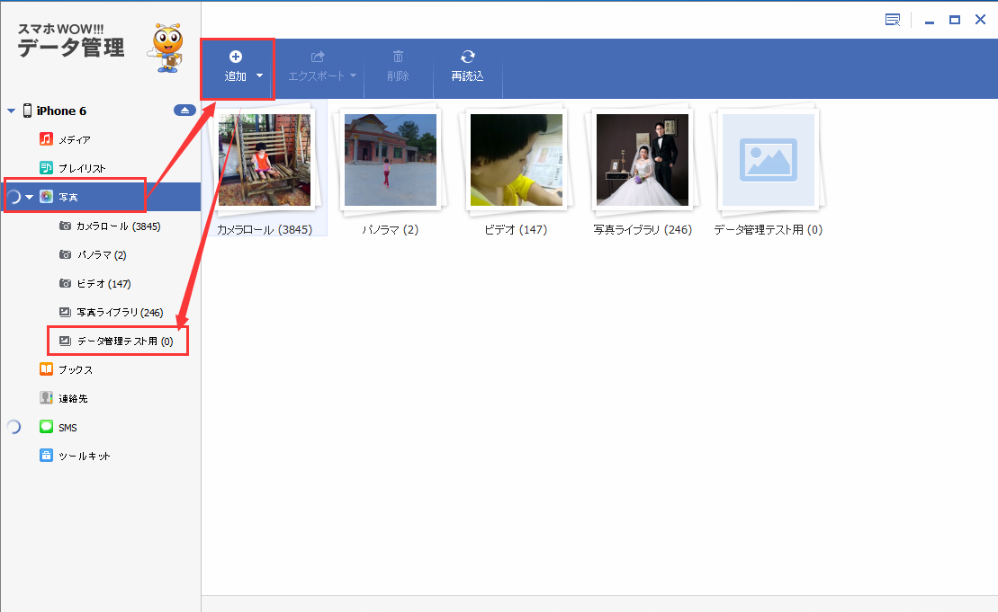Click the album icon beside 写真ライブラリ
The width and height of the screenshot is (998, 612).
tap(63, 312)
